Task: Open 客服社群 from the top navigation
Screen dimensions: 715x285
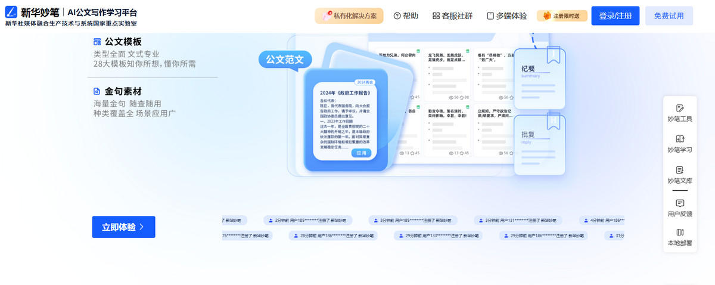Action: pos(452,16)
